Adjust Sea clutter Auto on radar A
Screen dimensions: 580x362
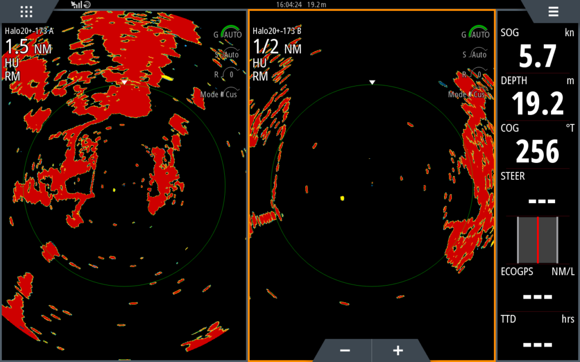(x=229, y=54)
